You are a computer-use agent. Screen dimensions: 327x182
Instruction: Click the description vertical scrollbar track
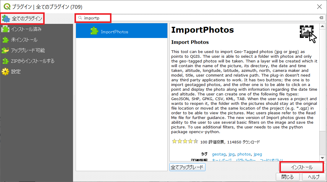coord(322,92)
